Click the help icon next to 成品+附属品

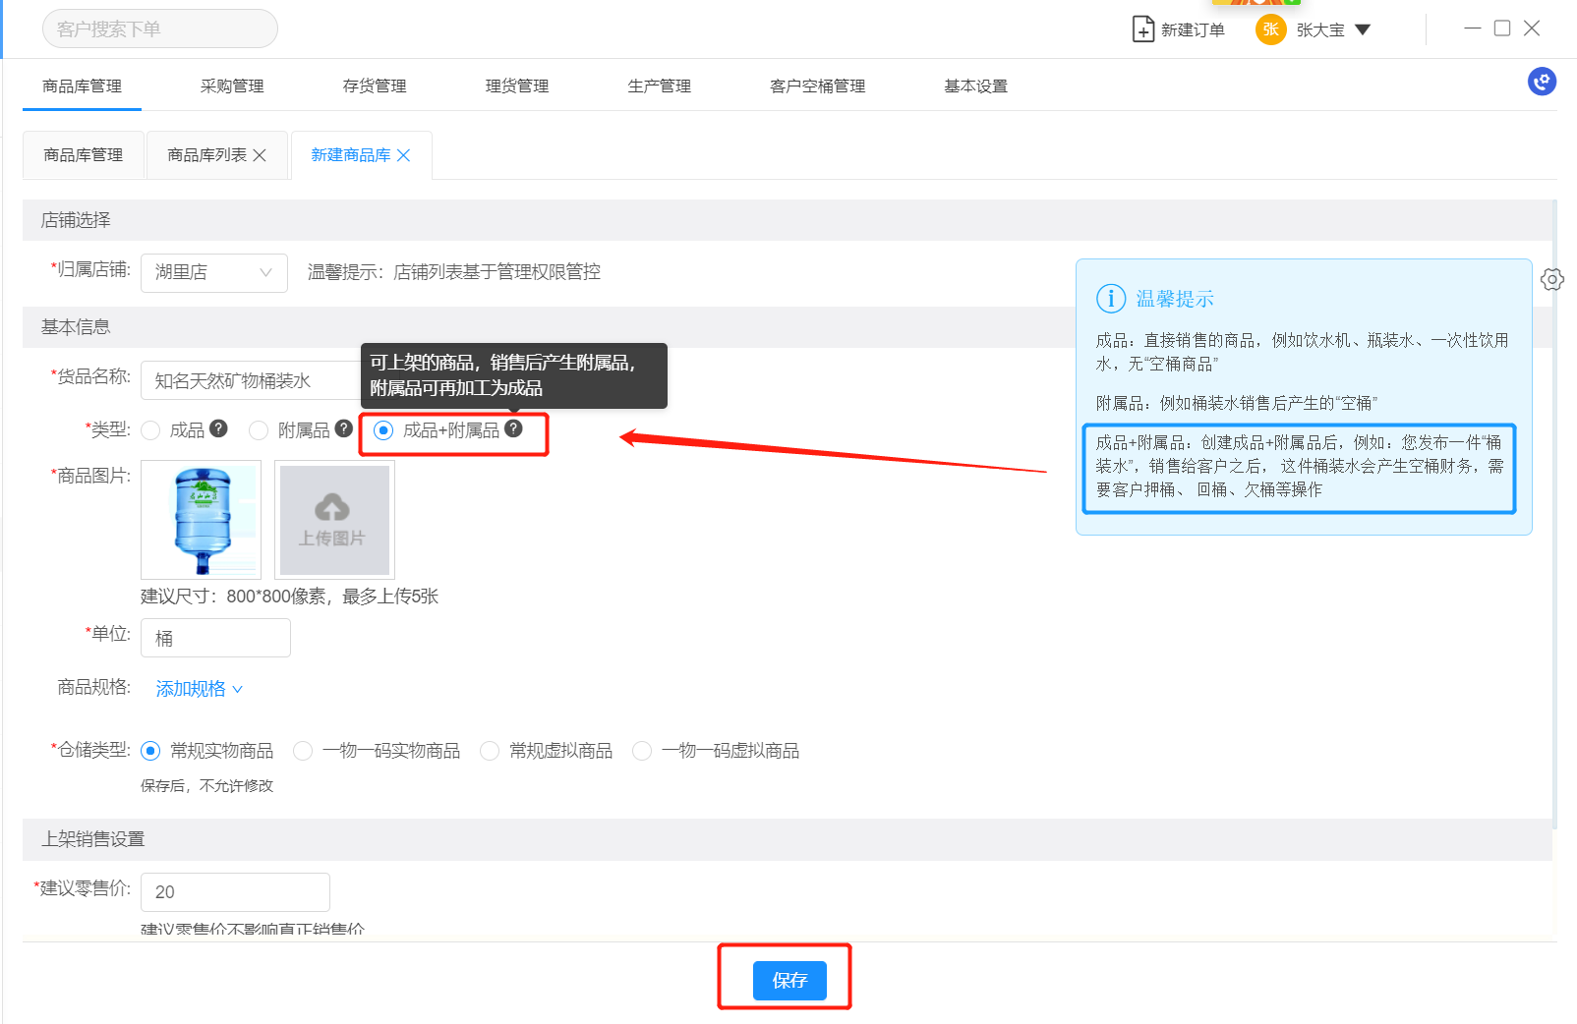(x=513, y=428)
